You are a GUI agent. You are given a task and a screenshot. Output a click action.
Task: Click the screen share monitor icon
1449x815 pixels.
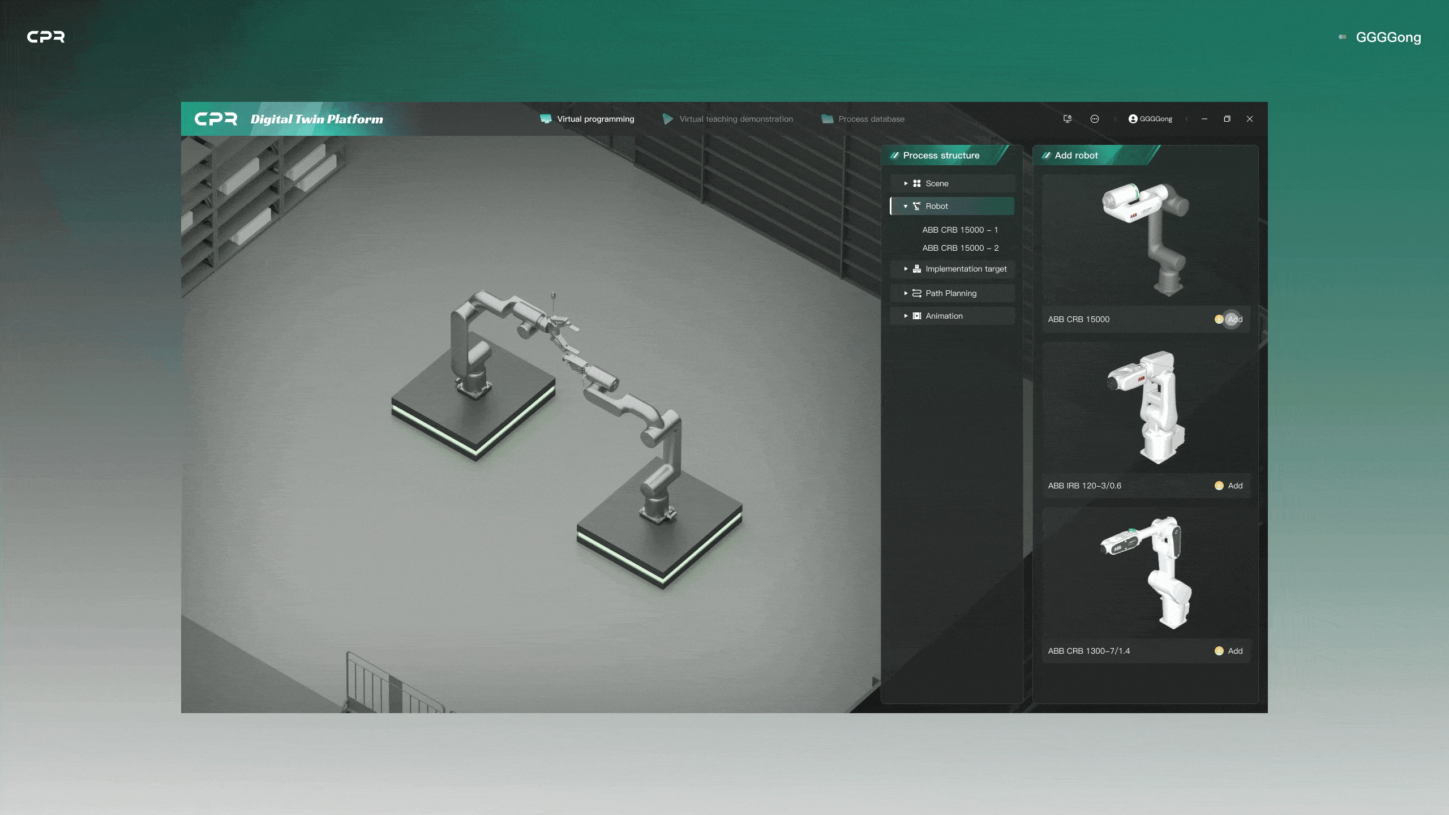coord(1067,119)
